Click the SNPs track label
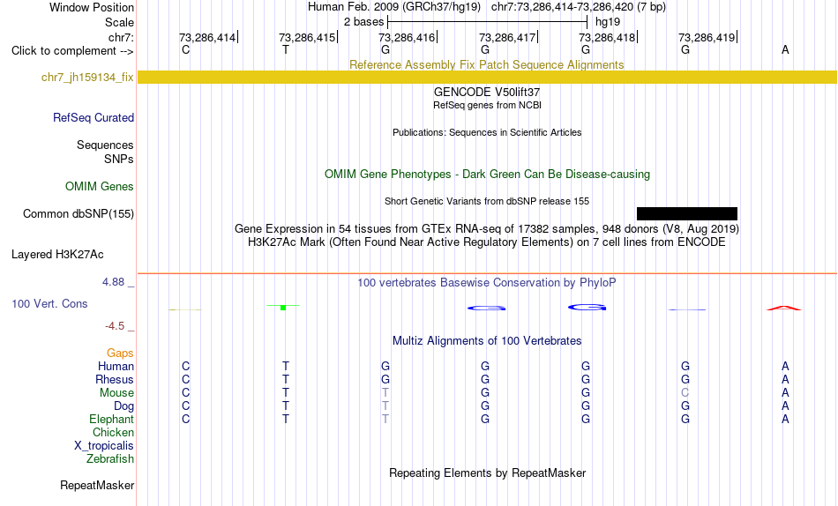Image resolution: width=838 pixels, height=506 pixels. [x=119, y=159]
